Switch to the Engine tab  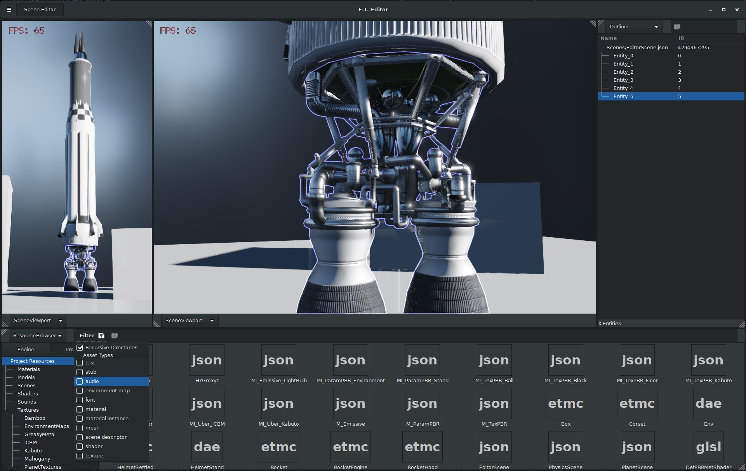click(x=26, y=349)
